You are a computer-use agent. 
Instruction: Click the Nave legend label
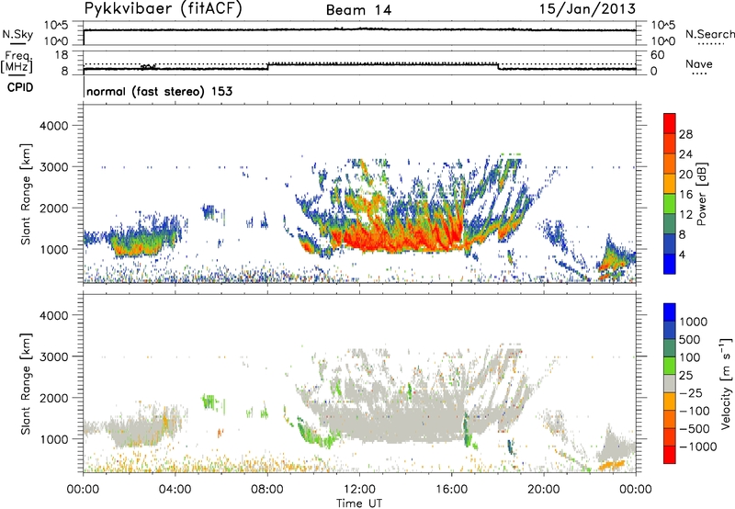pos(698,63)
